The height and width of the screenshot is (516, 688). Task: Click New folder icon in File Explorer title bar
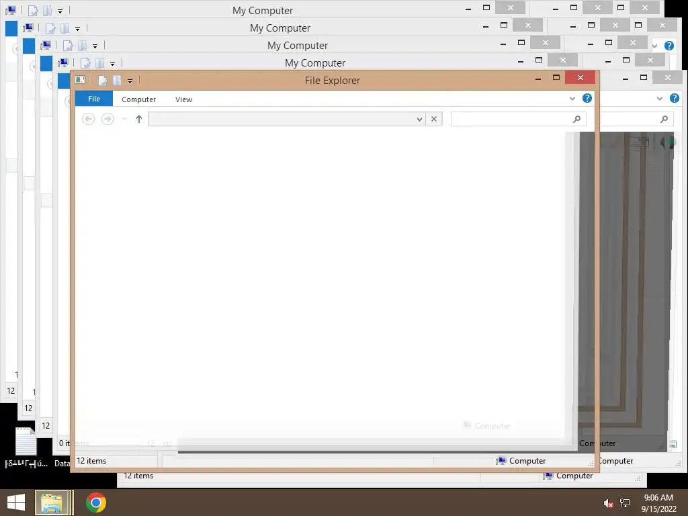coord(117,81)
